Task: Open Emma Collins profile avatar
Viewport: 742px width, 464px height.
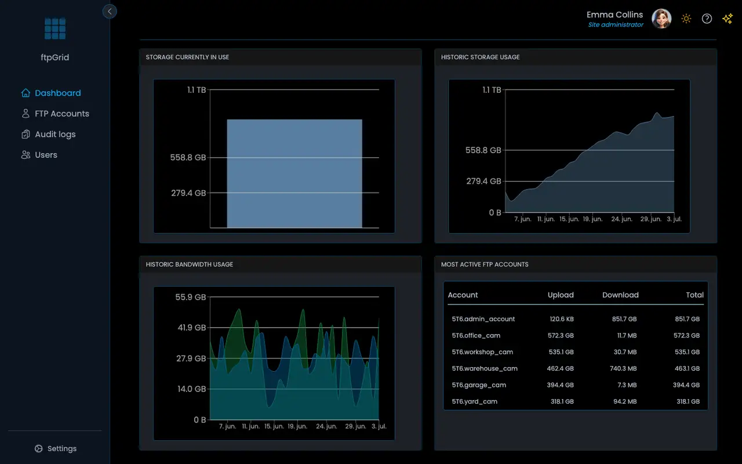Action: point(661,19)
